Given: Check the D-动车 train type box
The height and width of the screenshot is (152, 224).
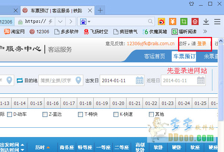Looking at the screenshot, I should pyautogui.click(x=9, y=114).
